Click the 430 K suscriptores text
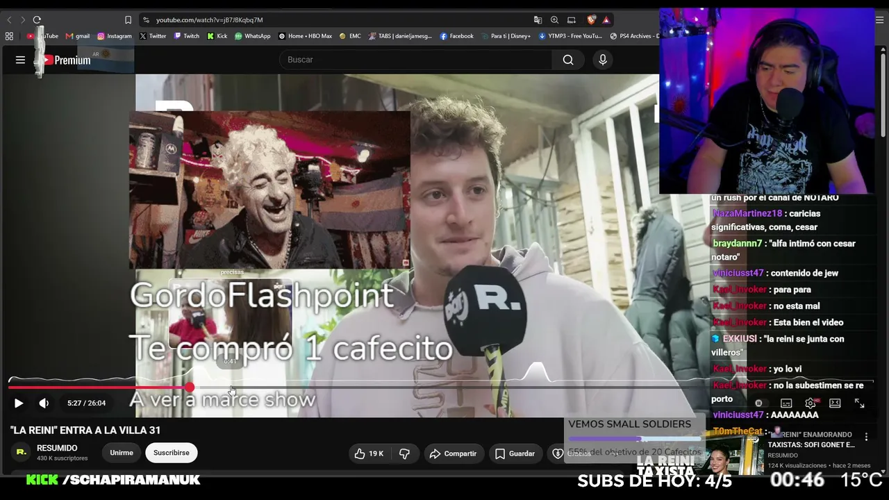 point(63,458)
